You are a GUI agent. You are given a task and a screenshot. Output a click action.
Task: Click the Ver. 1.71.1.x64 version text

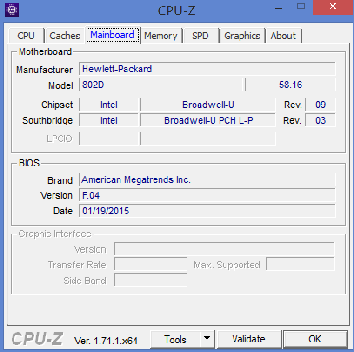coord(106,341)
